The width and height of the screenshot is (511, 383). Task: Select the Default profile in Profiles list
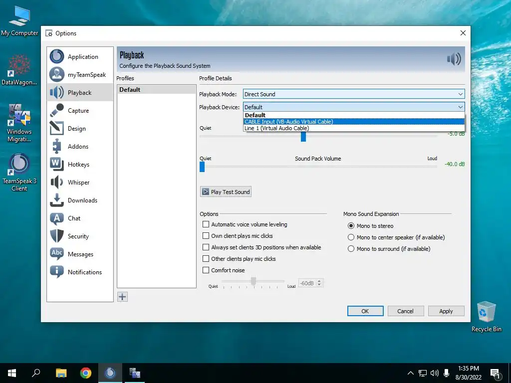[x=156, y=90]
